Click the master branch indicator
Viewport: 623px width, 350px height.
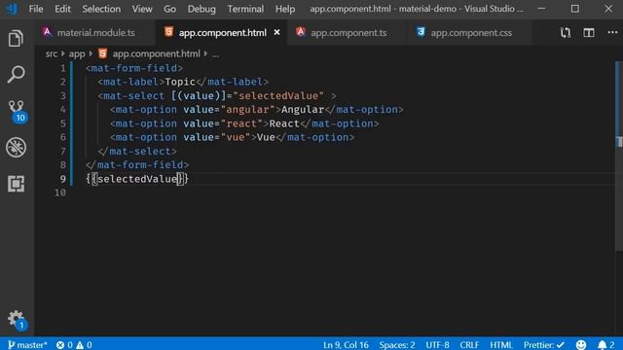point(27,344)
